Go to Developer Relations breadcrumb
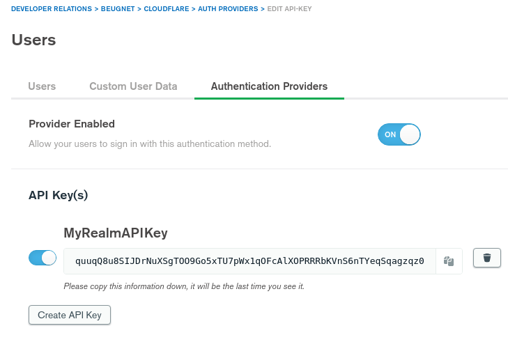Screen dimensions: 508x342 point(52,9)
